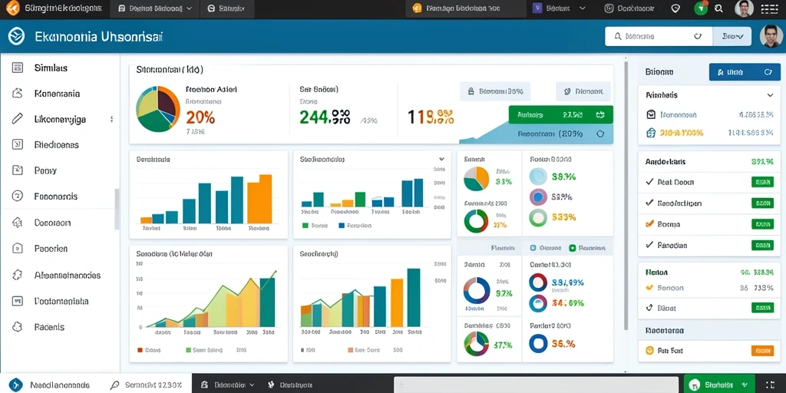
Task: Open the Similas sidebar icon
Action: coord(18,68)
